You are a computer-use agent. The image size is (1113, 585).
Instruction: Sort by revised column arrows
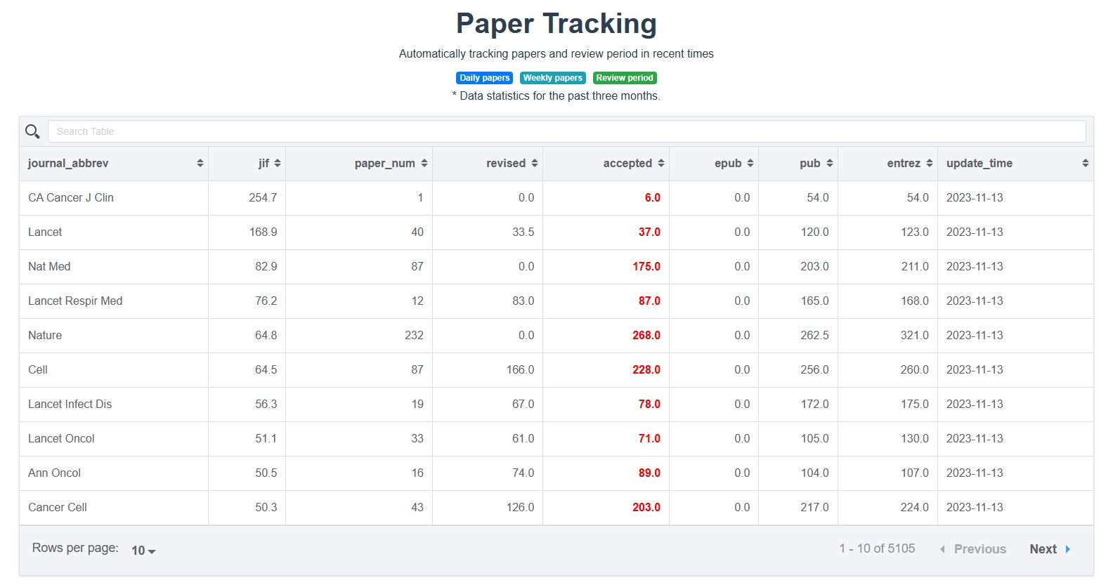(x=535, y=163)
